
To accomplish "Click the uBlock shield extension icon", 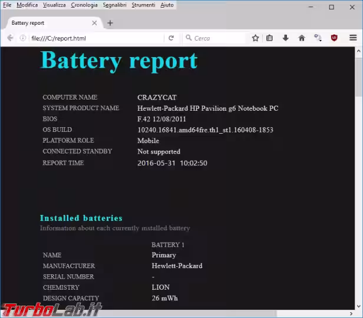I will click(334, 38).
